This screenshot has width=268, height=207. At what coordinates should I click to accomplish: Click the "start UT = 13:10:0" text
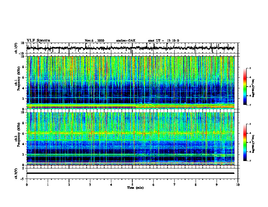163,41
